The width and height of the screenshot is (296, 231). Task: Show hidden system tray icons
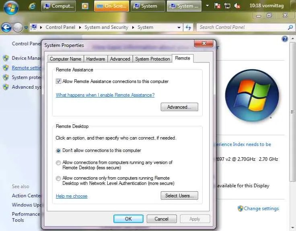(x=207, y=6)
